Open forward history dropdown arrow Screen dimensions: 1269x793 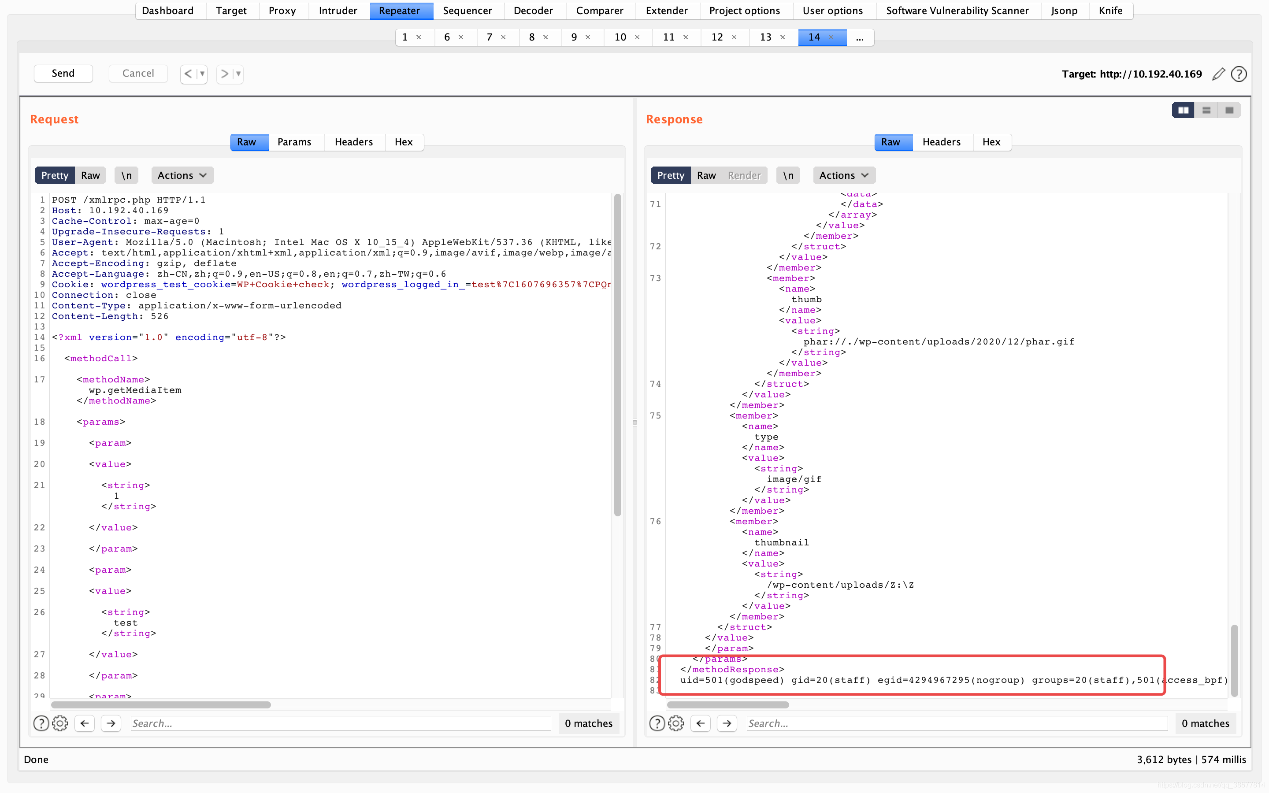pyautogui.click(x=238, y=74)
